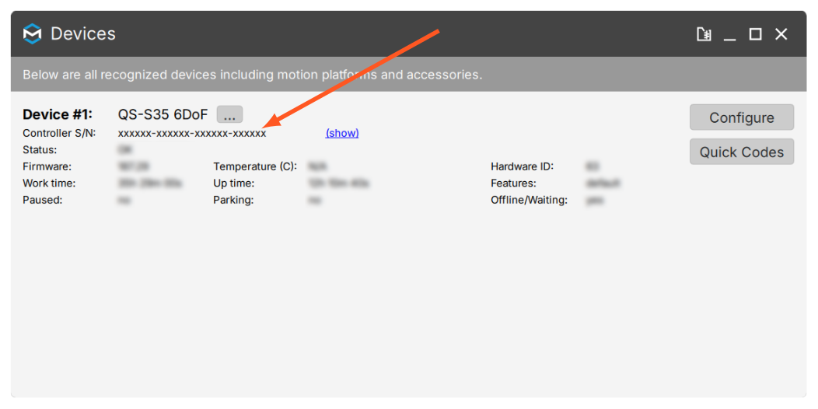Click the Devices window title text

[83, 34]
